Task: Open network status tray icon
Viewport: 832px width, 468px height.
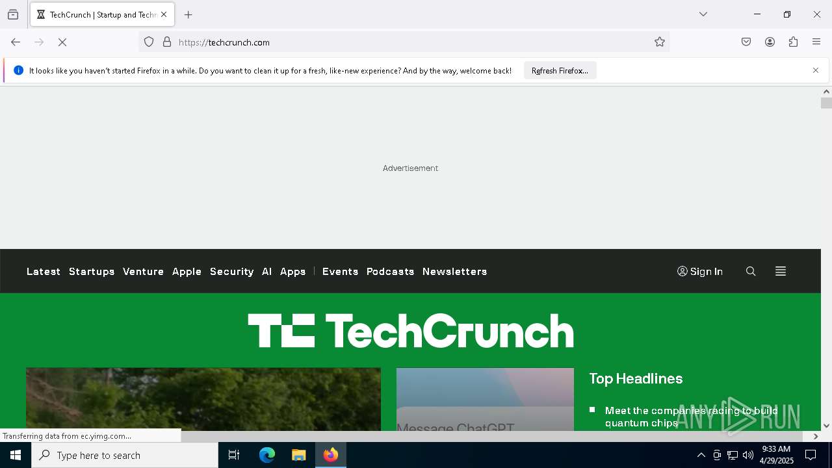Action: (733, 456)
